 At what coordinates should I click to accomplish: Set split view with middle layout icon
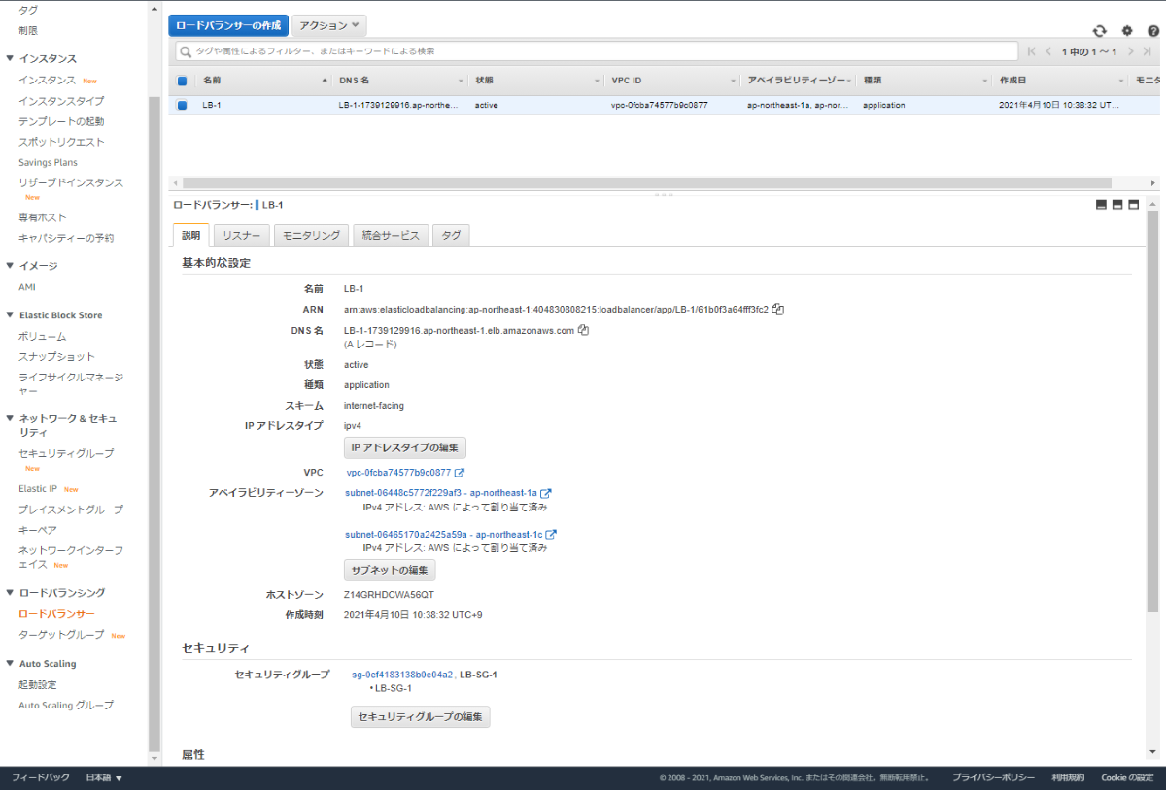tap(1117, 205)
